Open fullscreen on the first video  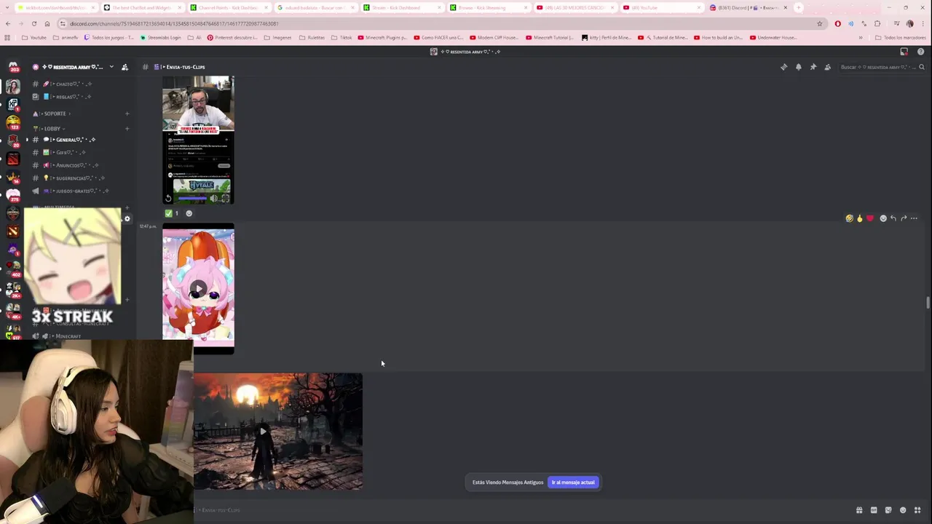coord(225,198)
